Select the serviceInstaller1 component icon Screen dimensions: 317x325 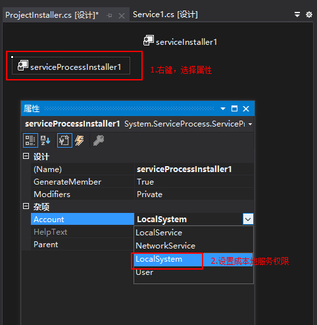click(149, 41)
